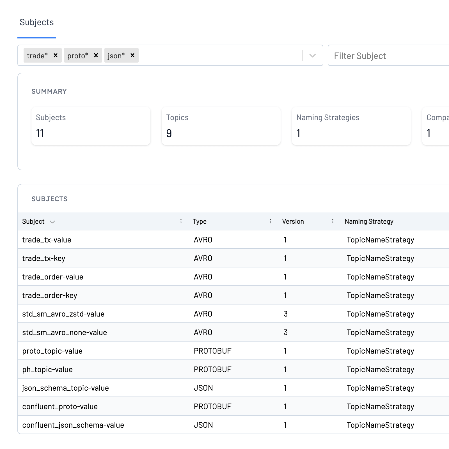This screenshot has width=449, height=449.
Task: Open the proto_topic-value subject
Action: [x=52, y=351]
